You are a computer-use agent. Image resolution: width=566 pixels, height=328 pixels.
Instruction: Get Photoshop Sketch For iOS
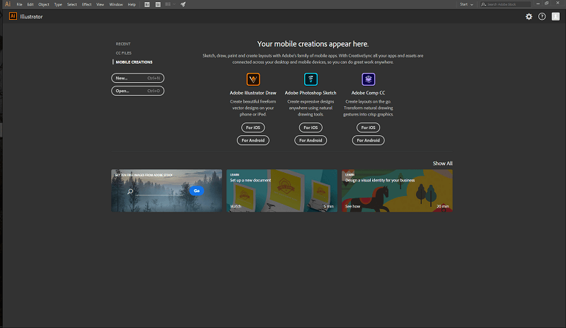311,128
